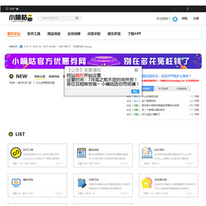Click the 小嘀咕 site logo
Image resolution: width=206 pixels, height=206 pixels.
click(x=21, y=18)
